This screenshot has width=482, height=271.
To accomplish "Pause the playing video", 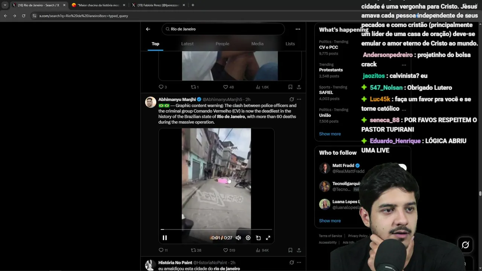I will (165, 238).
